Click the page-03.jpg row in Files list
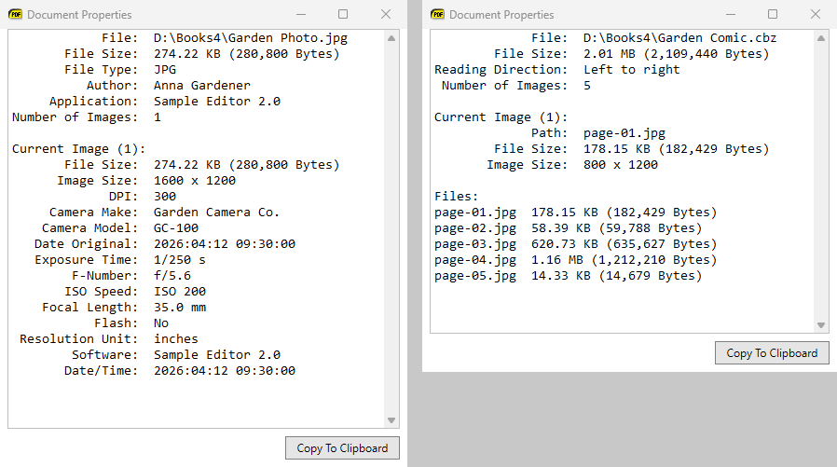Viewport: 837px width, 467px height. tap(575, 244)
